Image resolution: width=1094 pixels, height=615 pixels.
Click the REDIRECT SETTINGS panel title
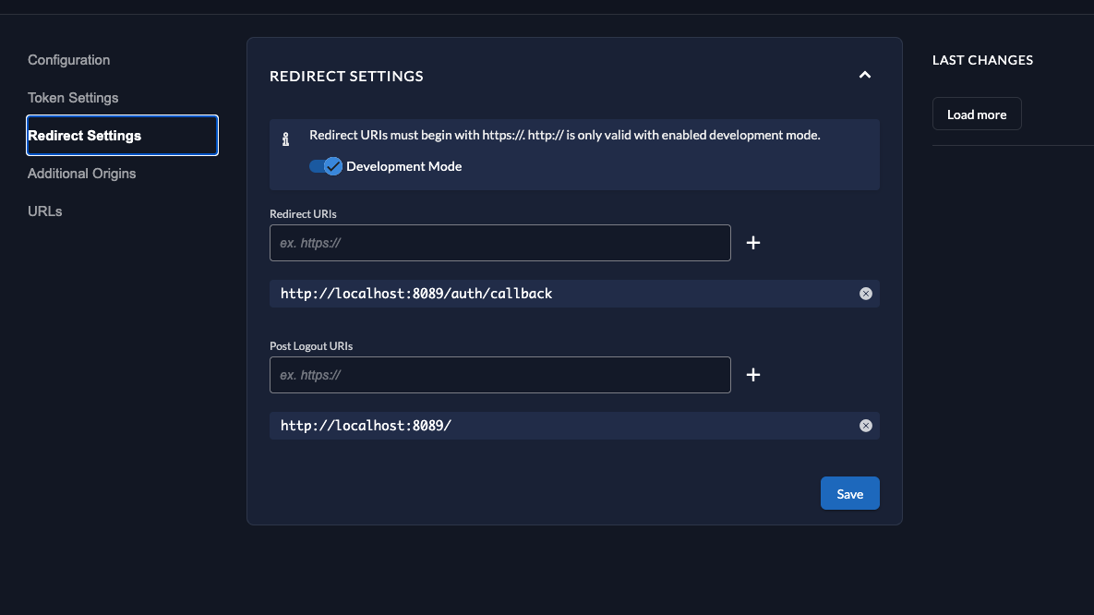346,76
